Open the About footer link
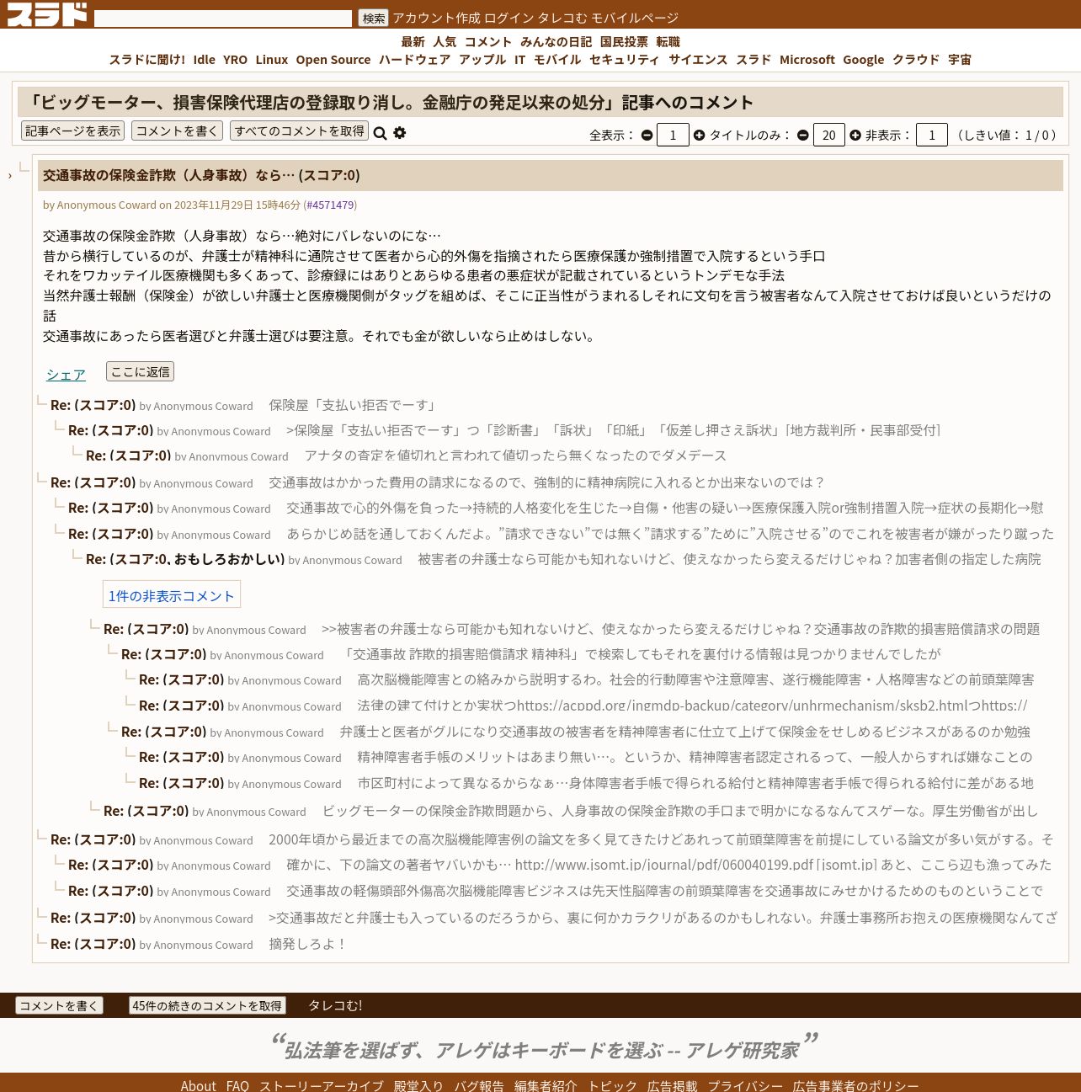Screen dimensions: 1081x1092 tap(199, 1085)
